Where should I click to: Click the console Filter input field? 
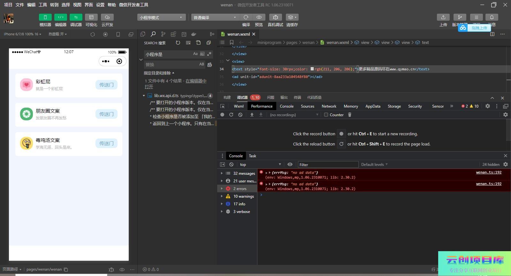pos(328,165)
